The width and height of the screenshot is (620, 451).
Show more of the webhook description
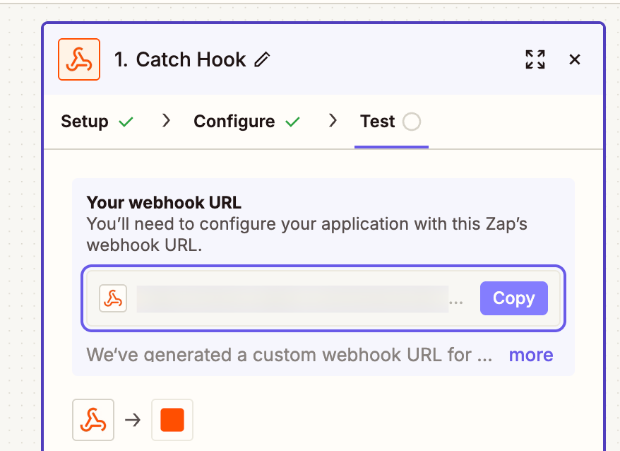pyautogui.click(x=531, y=355)
